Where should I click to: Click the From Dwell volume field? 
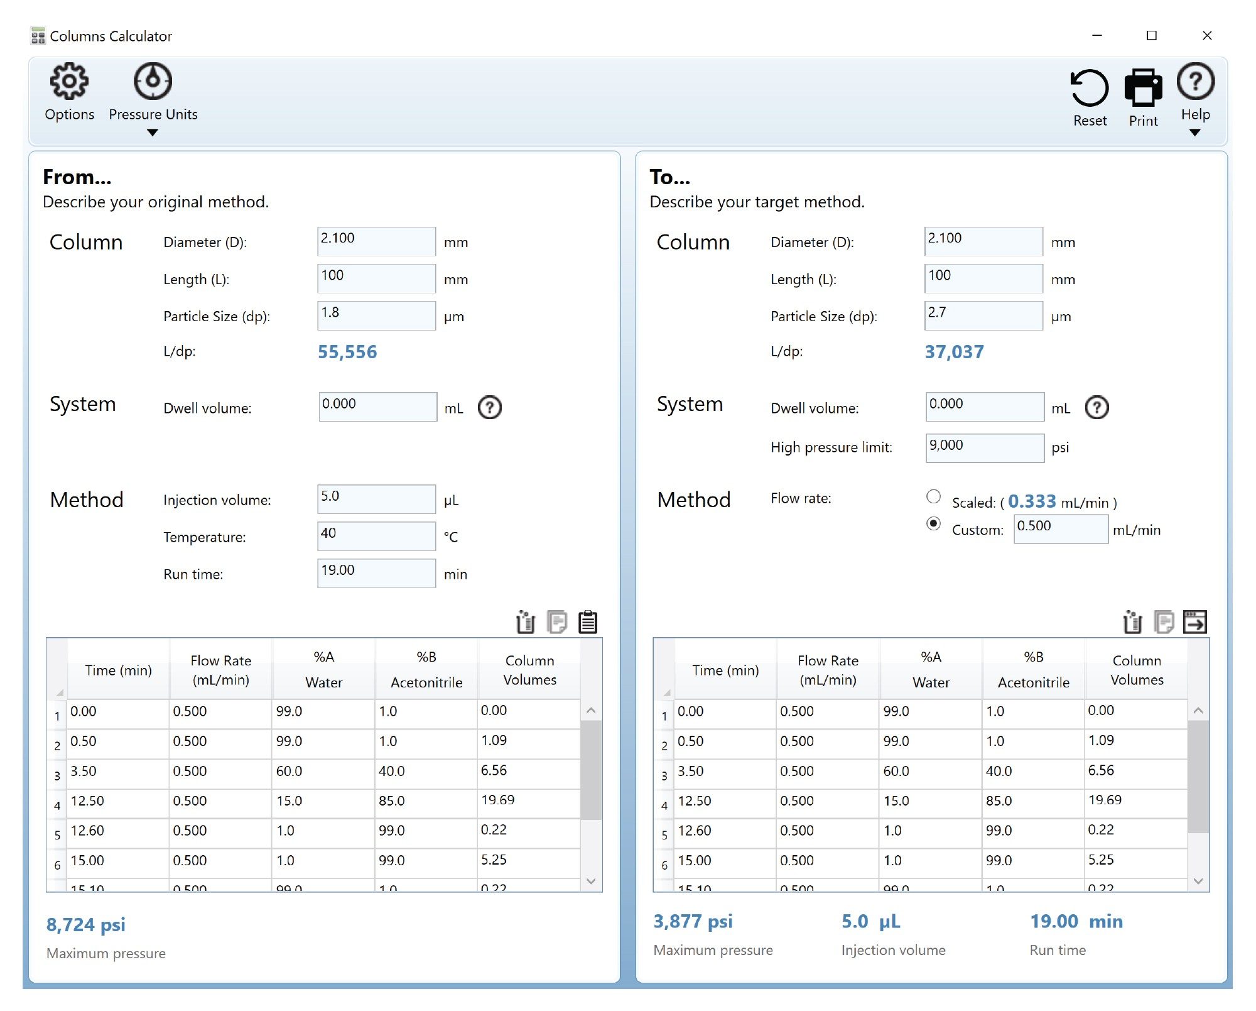[377, 407]
